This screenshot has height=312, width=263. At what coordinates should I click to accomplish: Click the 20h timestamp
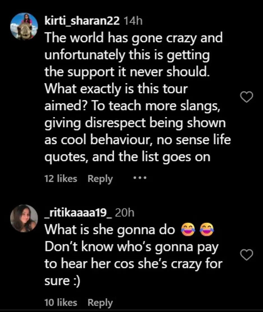tap(125, 213)
